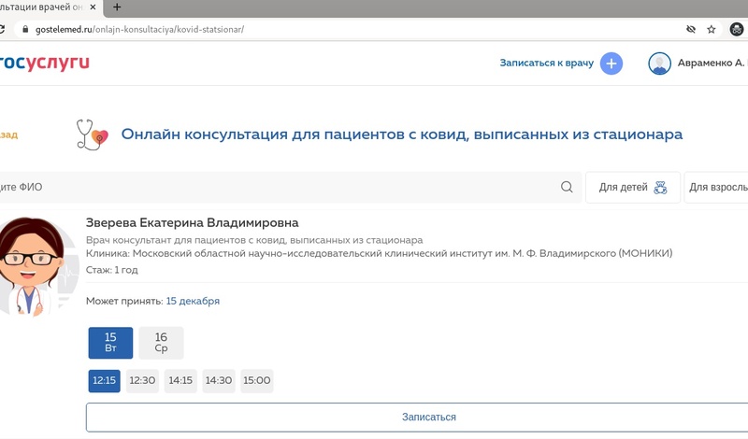Click the lock icon in address bar
Viewport: 748px width, 439px height.
pyautogui.click(x=26, y=29)
